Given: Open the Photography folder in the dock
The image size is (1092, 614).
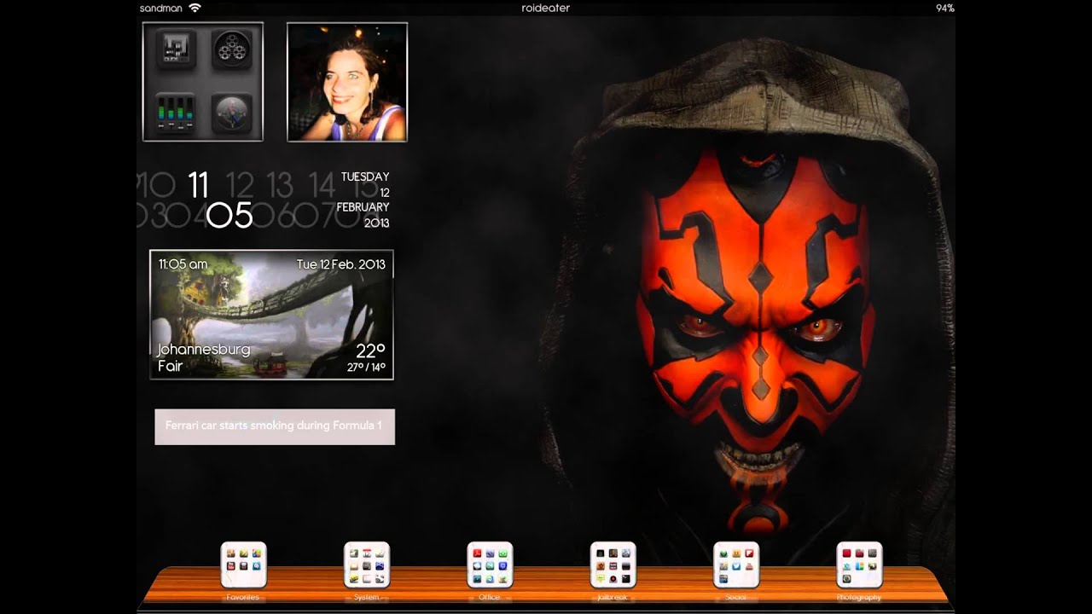Looking at the screenshot, I should pos(859,565).
